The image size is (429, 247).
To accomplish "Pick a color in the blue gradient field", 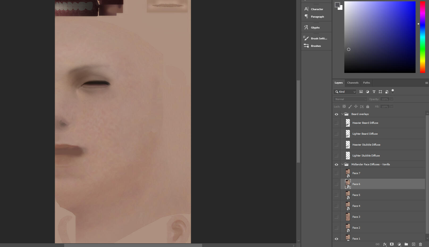I will (x=380, y=37).
